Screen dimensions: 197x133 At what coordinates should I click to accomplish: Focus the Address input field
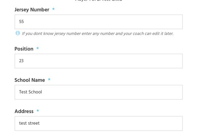(98, 124)
